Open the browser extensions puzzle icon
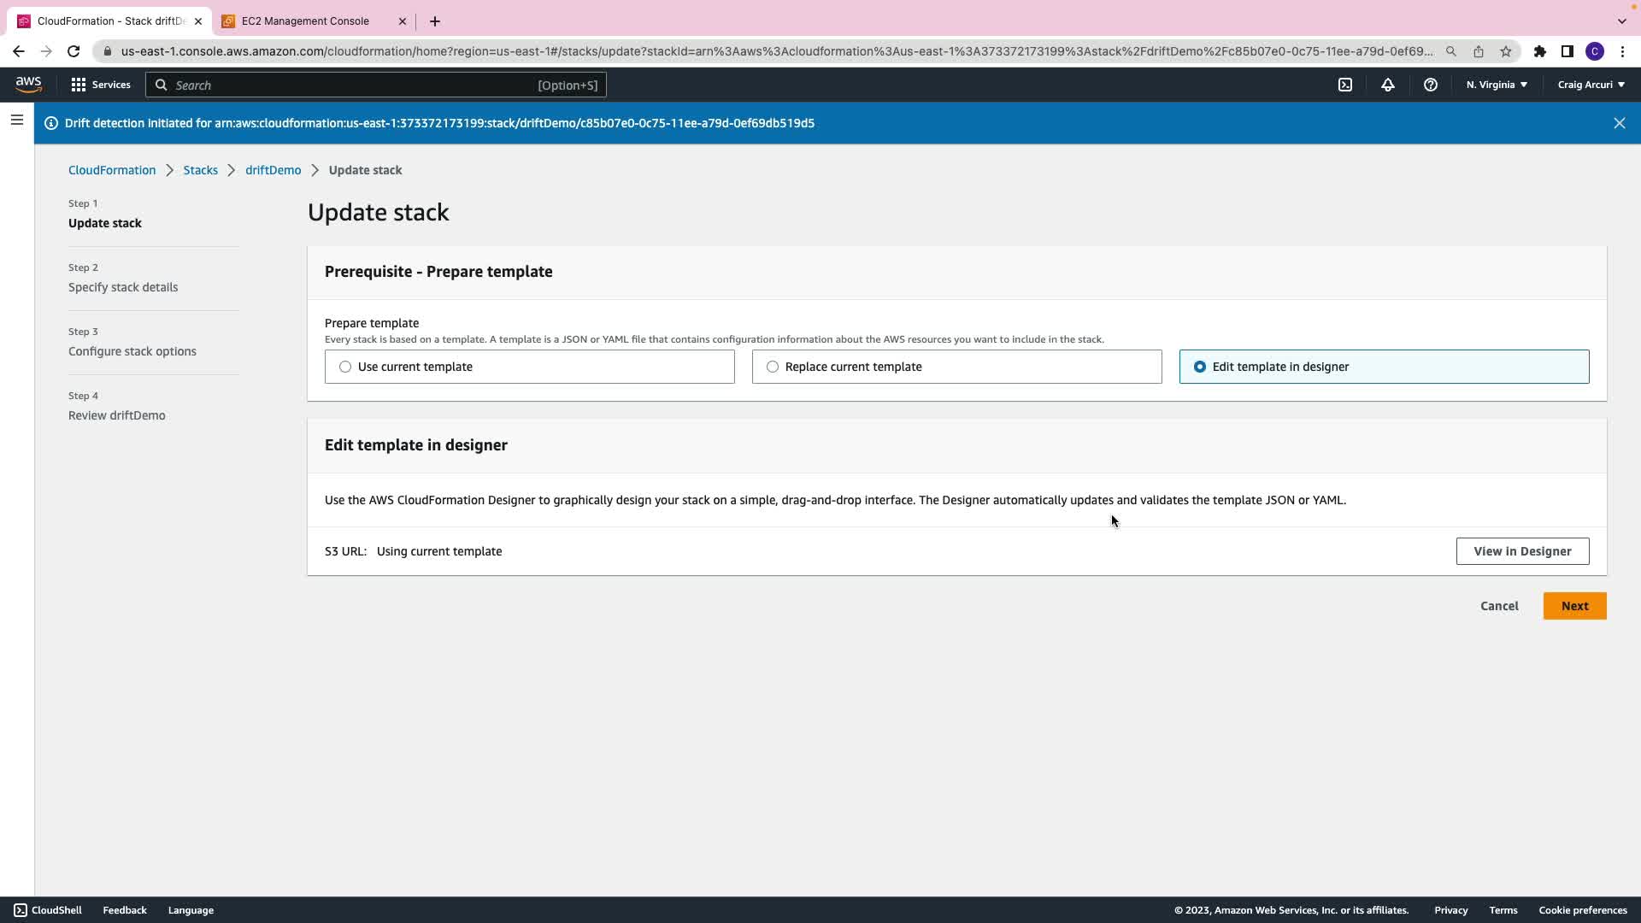This screenshot has width=1641, height=923. tap(1540, 51)
